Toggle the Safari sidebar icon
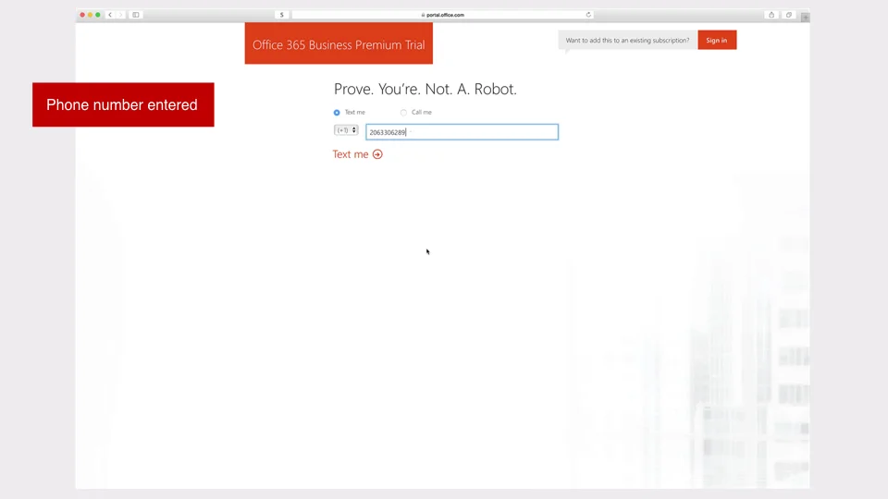888x499 pixels. pyautogui.click(x=136, y=15)
